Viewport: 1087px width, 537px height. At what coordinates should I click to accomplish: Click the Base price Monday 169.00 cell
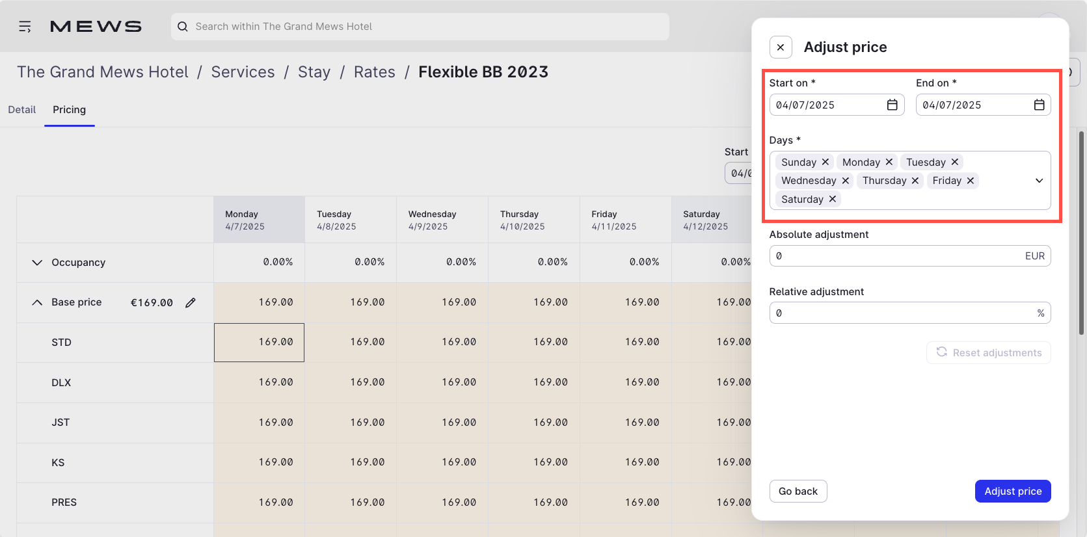tap(259, 302)
